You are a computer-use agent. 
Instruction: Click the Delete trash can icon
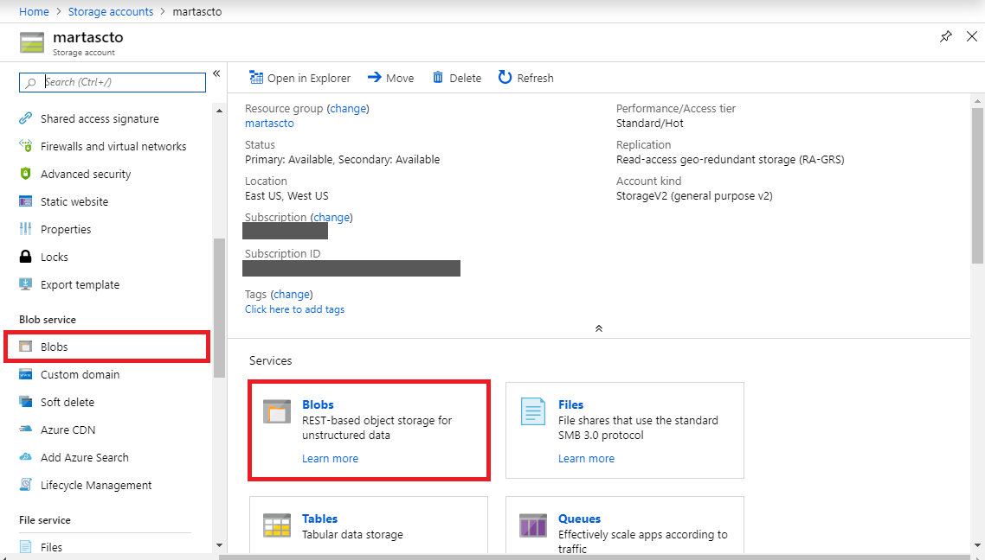438,78
